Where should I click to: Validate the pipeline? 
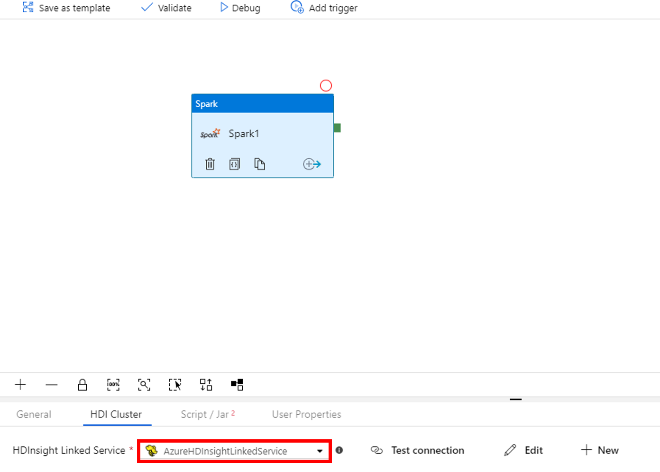click(x=166, y=8)
